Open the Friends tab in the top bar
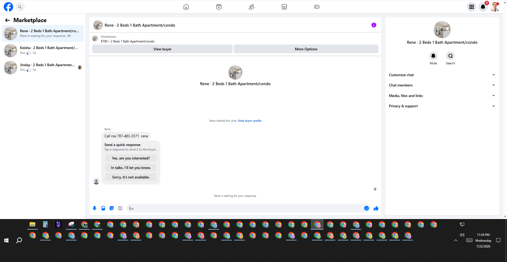507x262 pixels. pyautogui.click(x=252, y=7)
